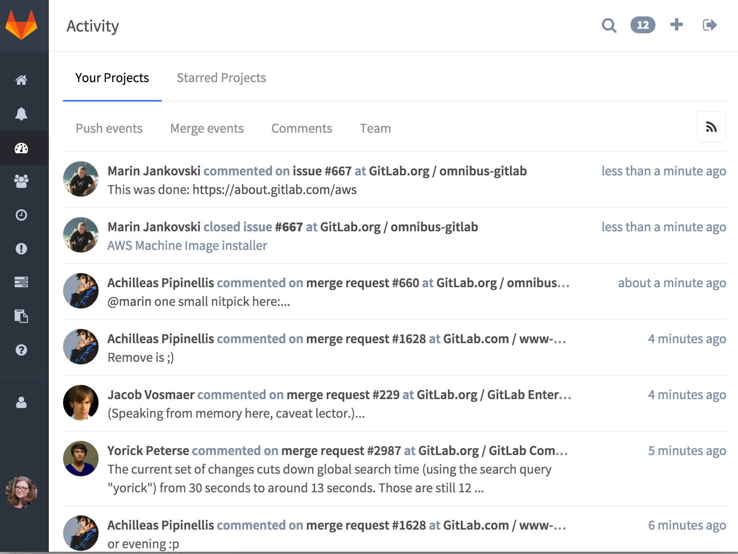Open the AWS Machine Image installer link
Screen dimensions: 738x554
[x=187, y=245]
